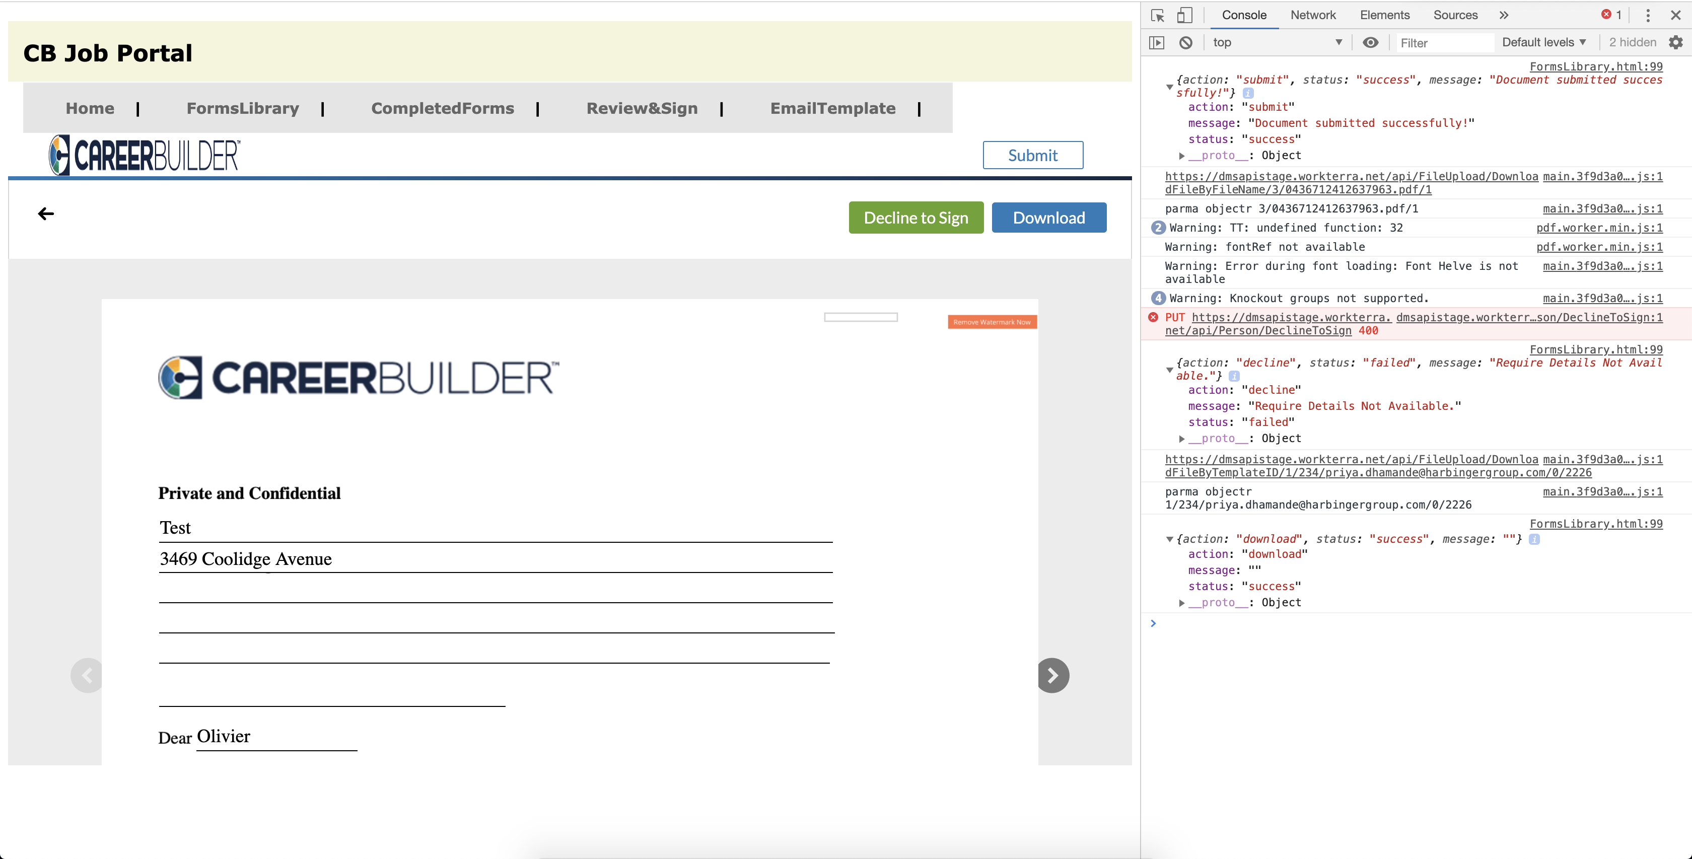Open the DownloadFileByTemplateID URL link
Image resolution: width=1692 pixels, height=859 pixels.
[1378, 466]
